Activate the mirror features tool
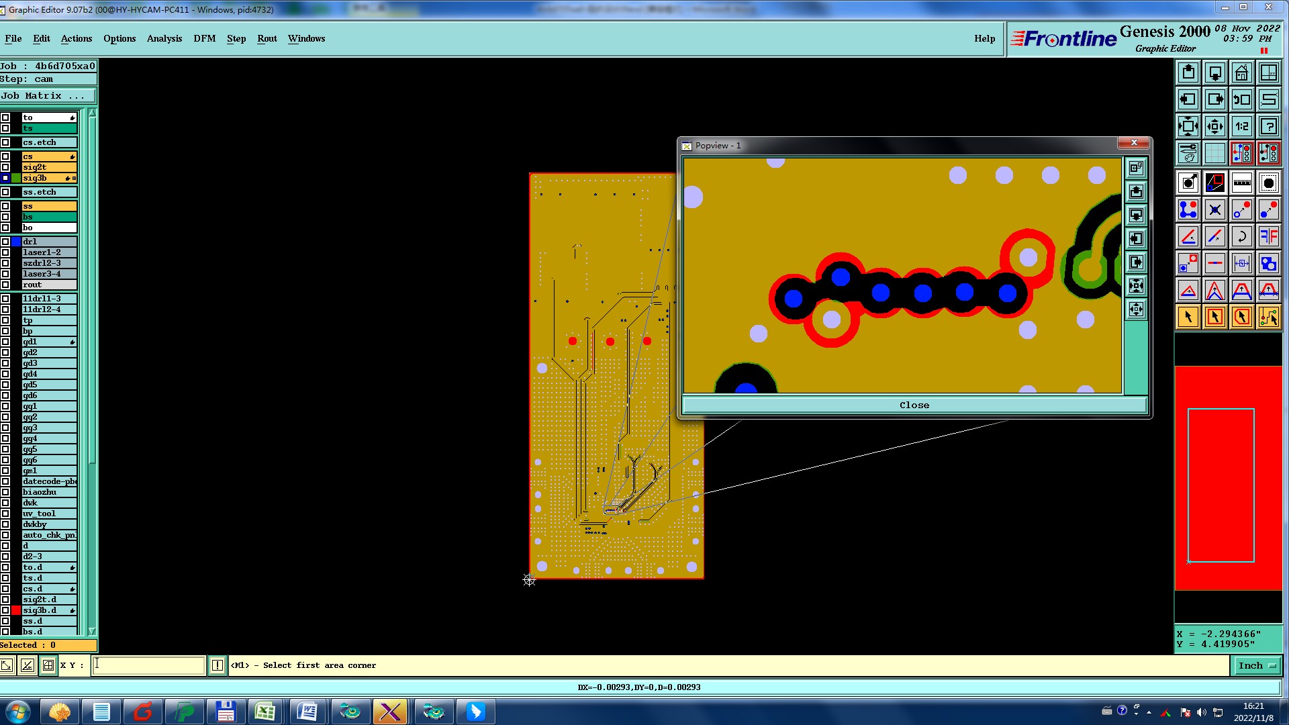 pyautogui.click(x=1268, y=236)
